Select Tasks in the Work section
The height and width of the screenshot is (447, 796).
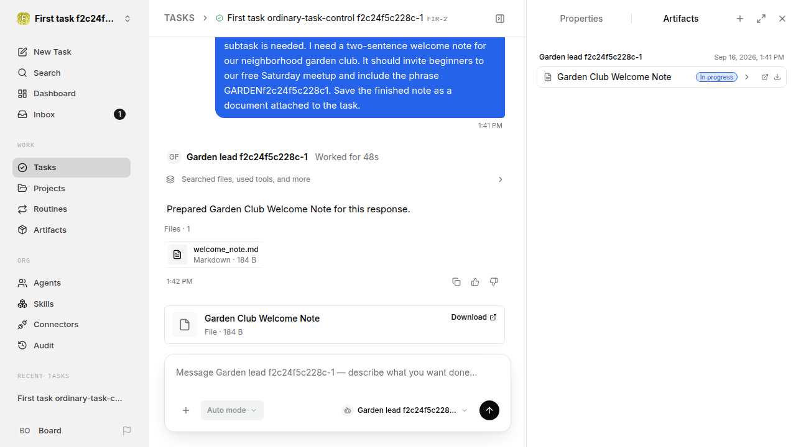point(72,167)
